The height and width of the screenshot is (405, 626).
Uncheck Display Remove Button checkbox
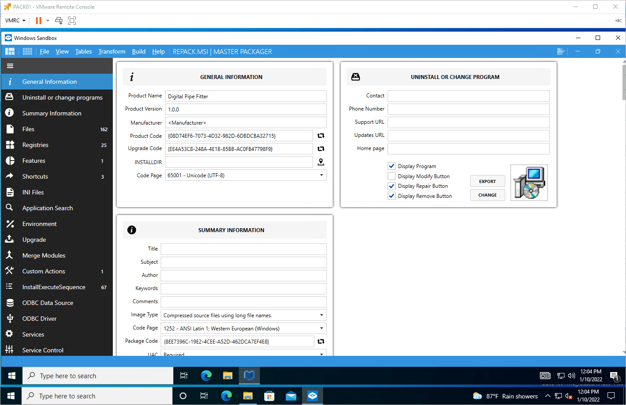(392, 196)
